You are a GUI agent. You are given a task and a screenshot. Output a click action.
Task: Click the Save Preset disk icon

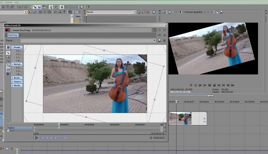click(x=160, y=40)
